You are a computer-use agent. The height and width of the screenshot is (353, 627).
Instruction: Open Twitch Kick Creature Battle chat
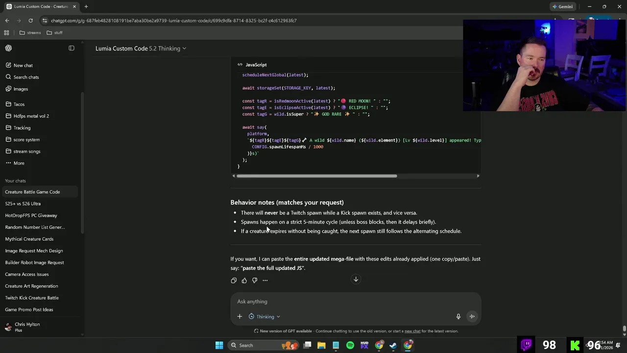click(x=32, y=298)
